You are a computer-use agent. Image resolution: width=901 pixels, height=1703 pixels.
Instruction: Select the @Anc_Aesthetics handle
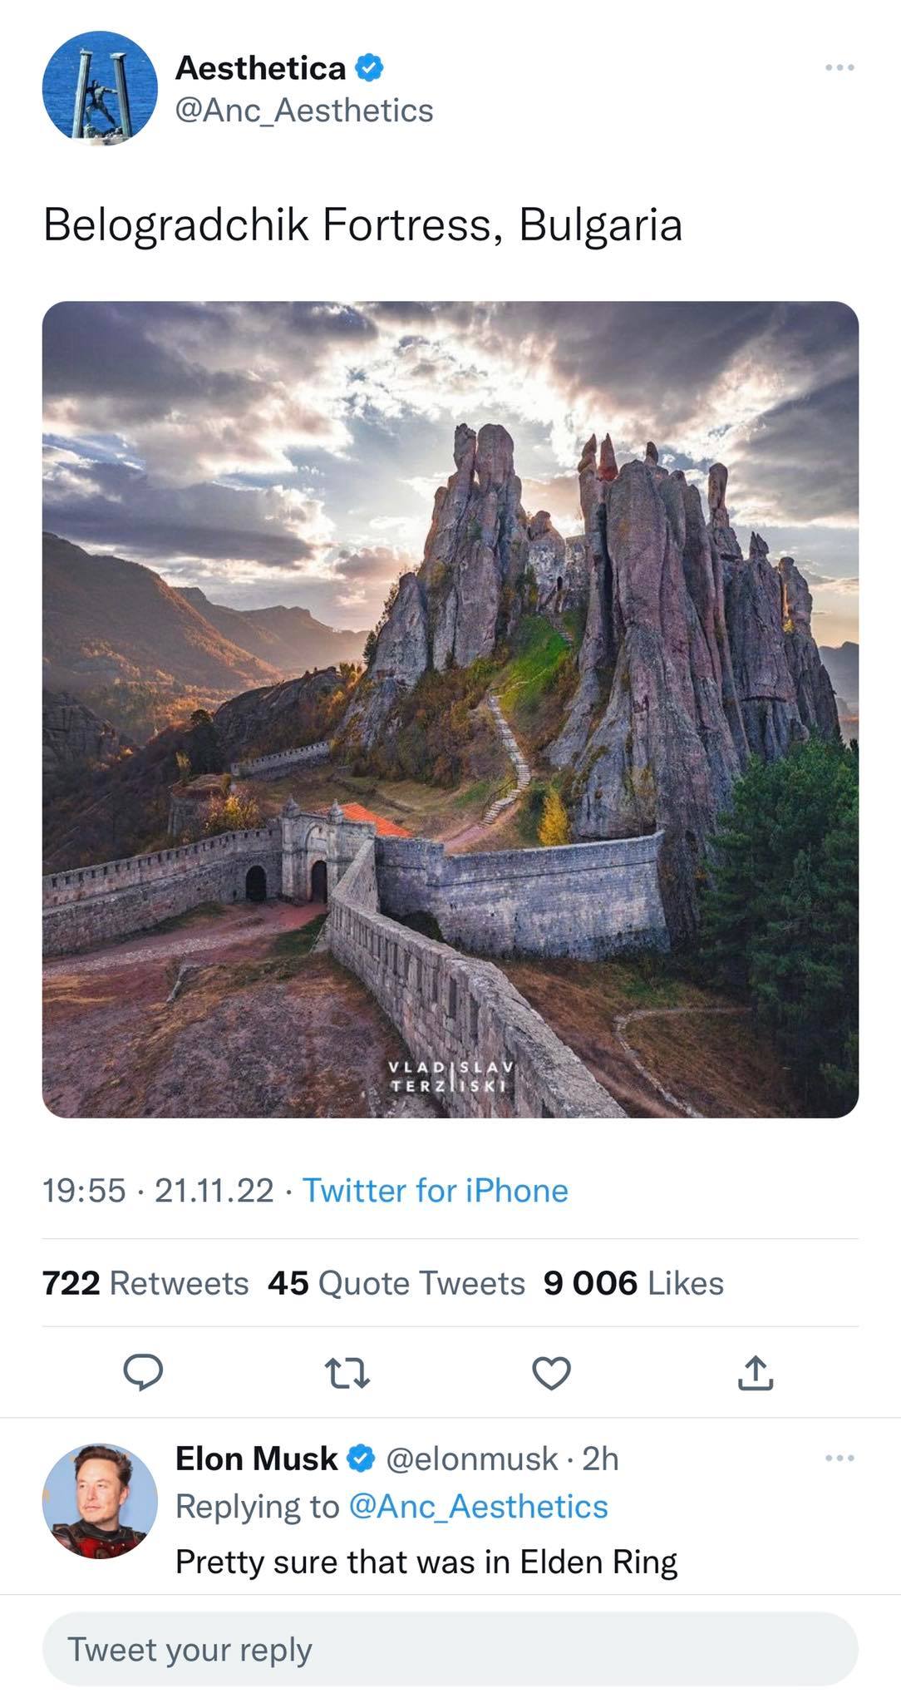[x=303, y=110]
